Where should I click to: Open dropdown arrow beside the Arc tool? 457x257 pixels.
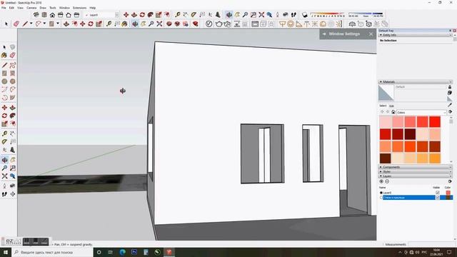44,24
